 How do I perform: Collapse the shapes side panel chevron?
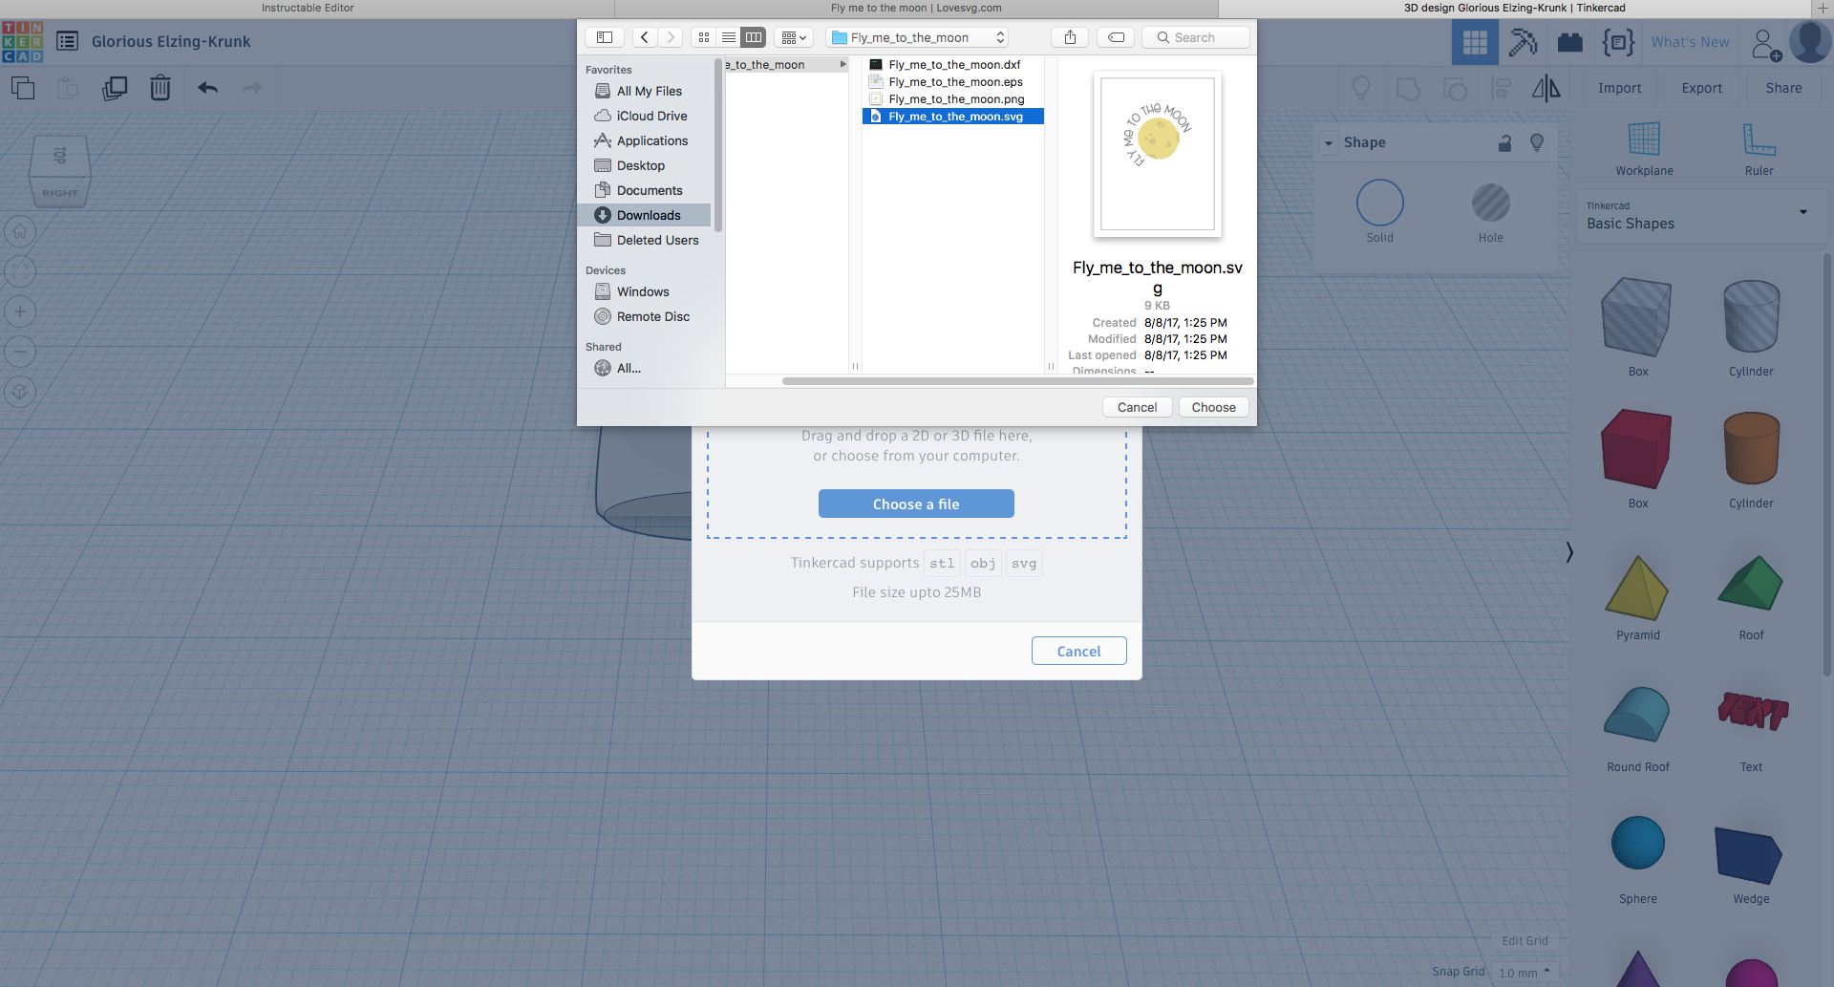1569,552
